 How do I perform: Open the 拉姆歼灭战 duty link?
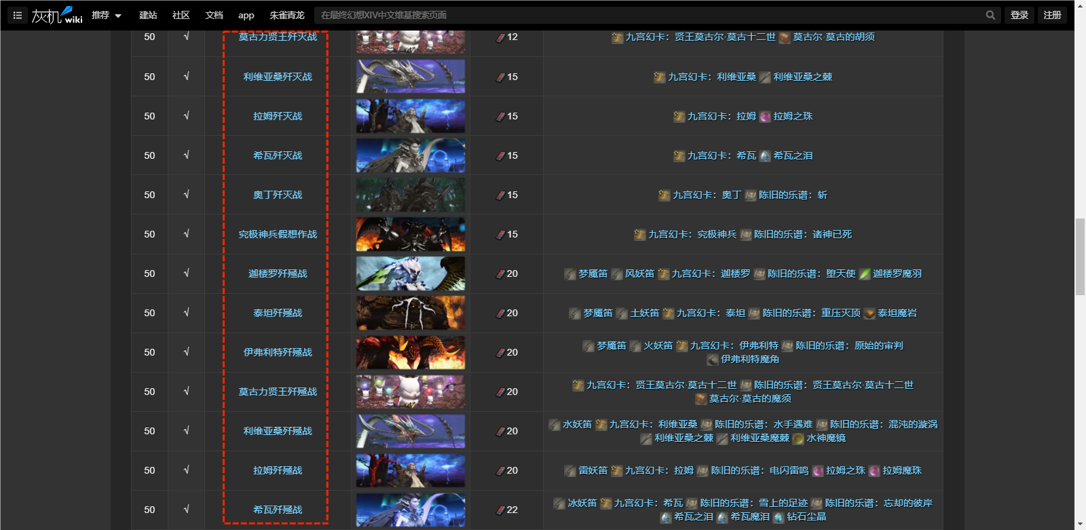tap(278, 117)
